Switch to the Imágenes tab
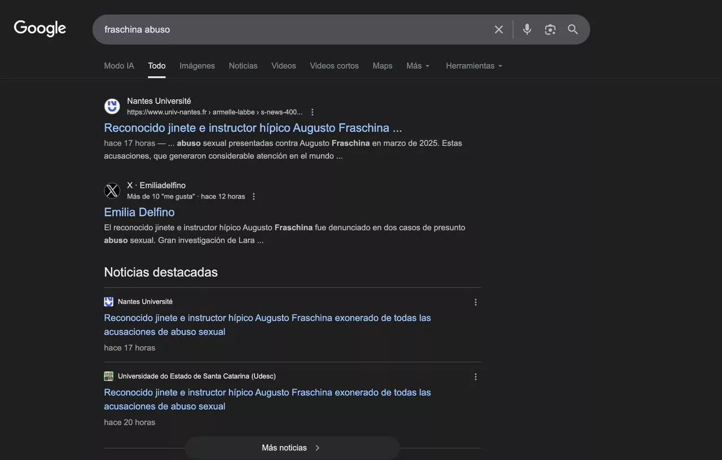722x460 pixels. tap(197, 65)
